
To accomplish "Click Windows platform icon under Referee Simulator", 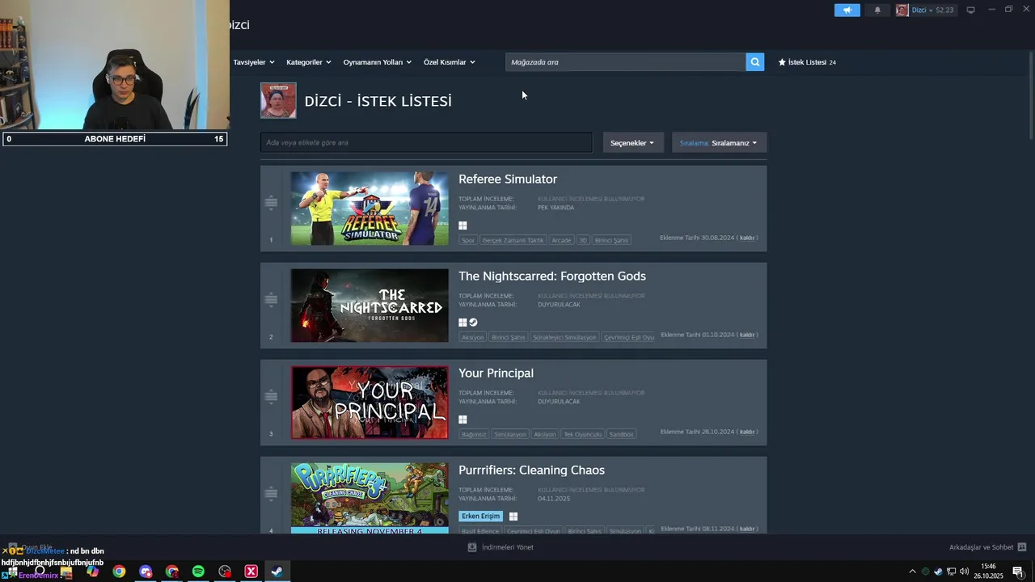I will point(463,226).
